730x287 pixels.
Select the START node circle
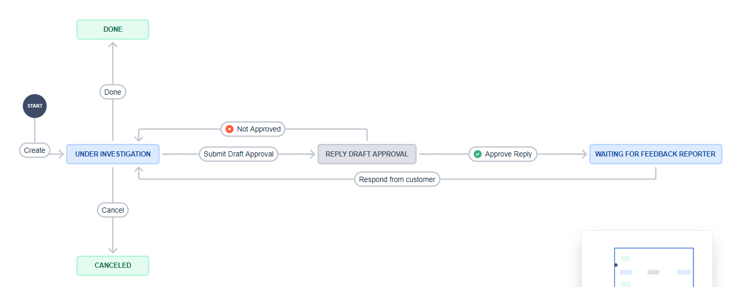(x=35, y=106)
